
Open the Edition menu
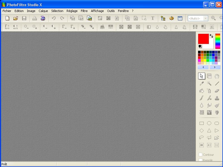(19, 11)
